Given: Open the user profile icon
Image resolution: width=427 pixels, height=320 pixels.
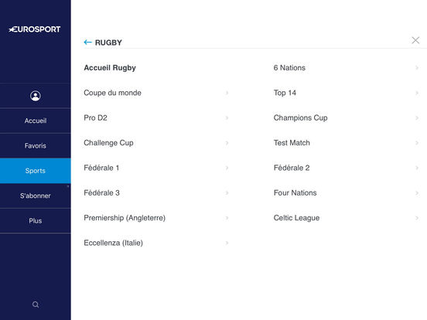Looking at the screenshot, I should coord(36,96).
